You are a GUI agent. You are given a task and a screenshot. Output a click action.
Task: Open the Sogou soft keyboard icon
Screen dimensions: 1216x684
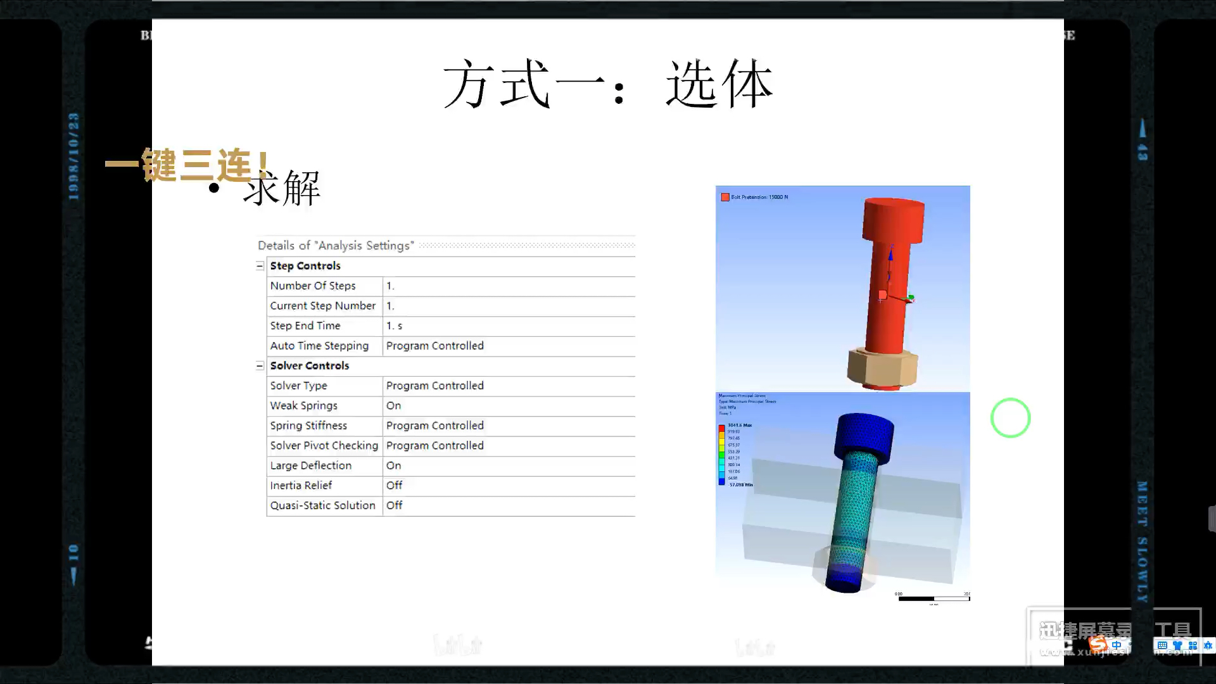click(x=1162, y=645)
